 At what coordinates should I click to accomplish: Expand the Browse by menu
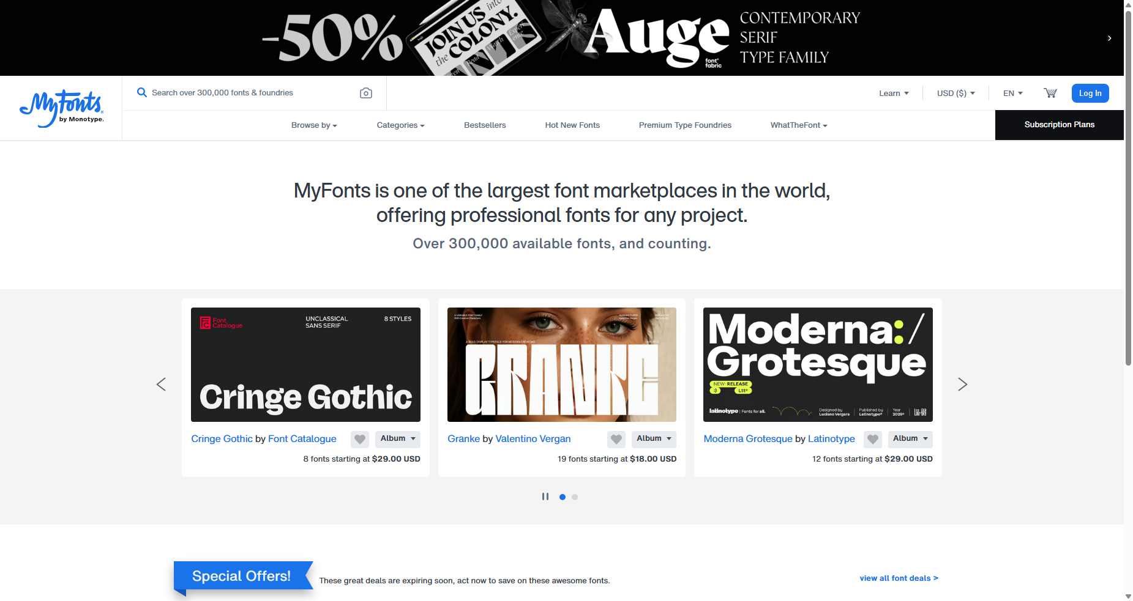(x=314, y=125)
